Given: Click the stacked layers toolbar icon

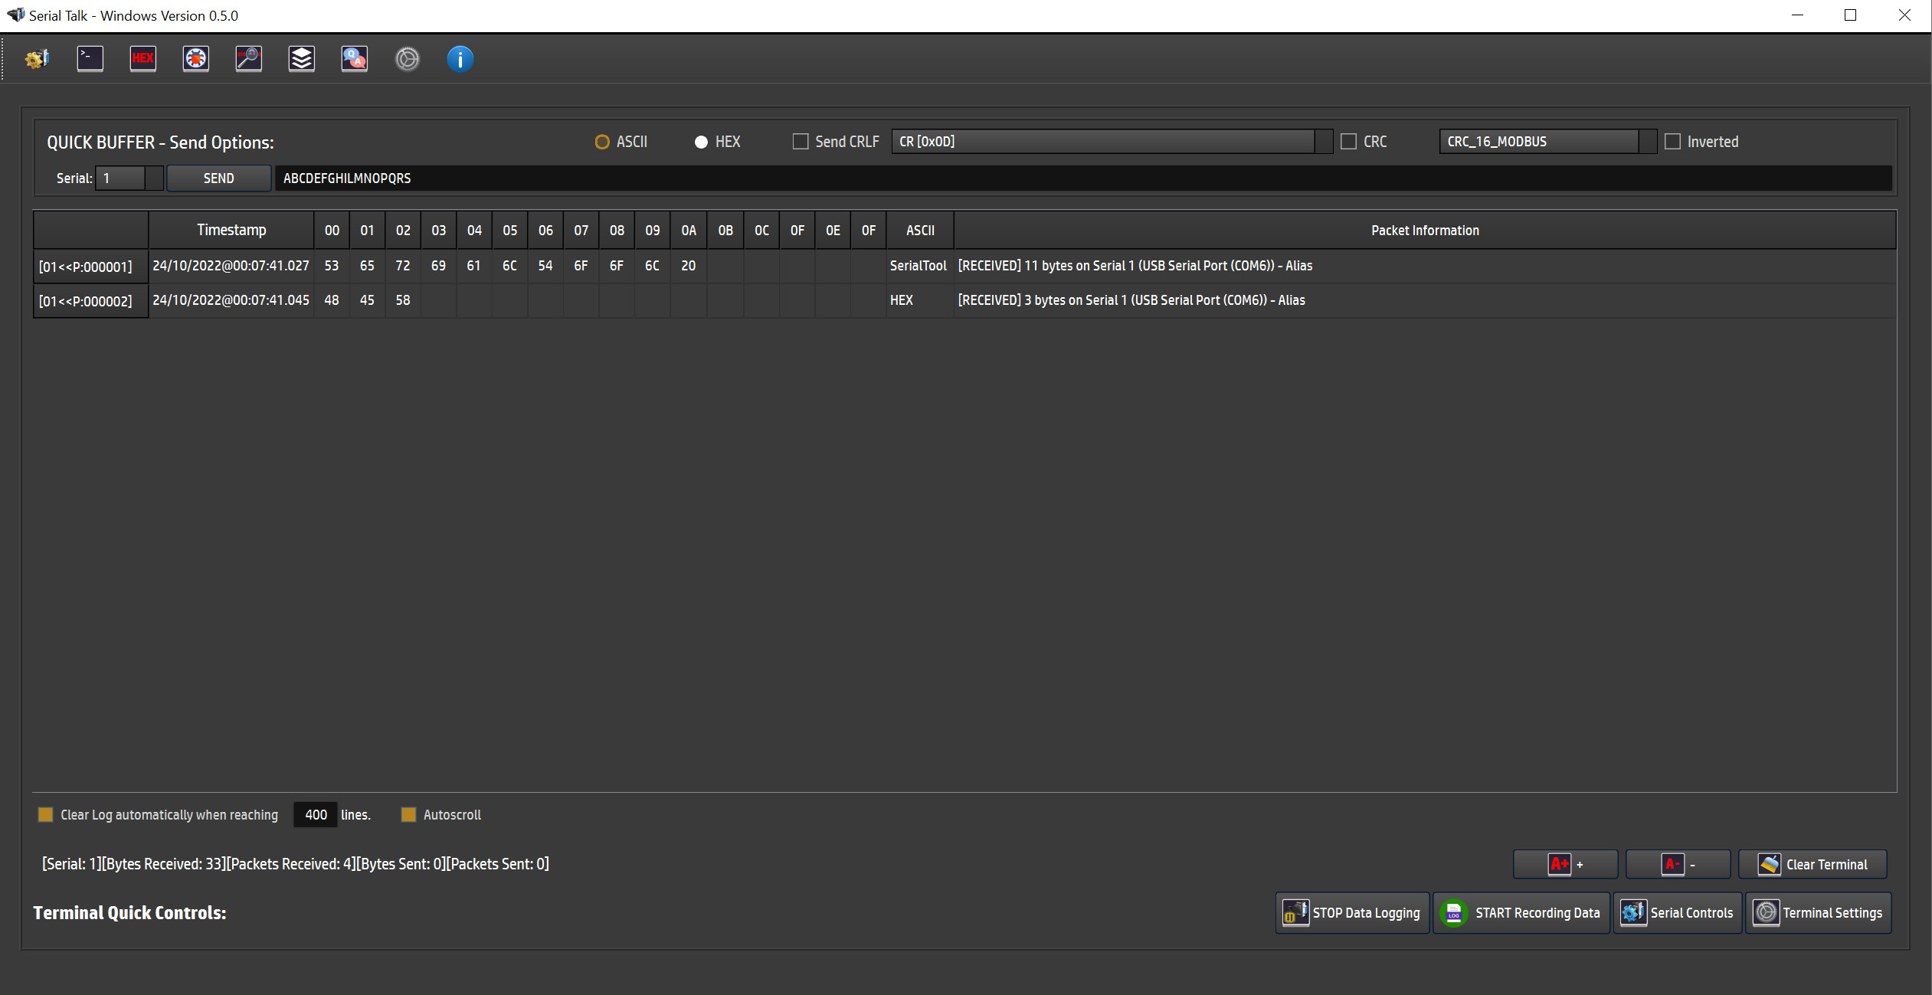Looking at the screenshot, I should tap(302, 59).
